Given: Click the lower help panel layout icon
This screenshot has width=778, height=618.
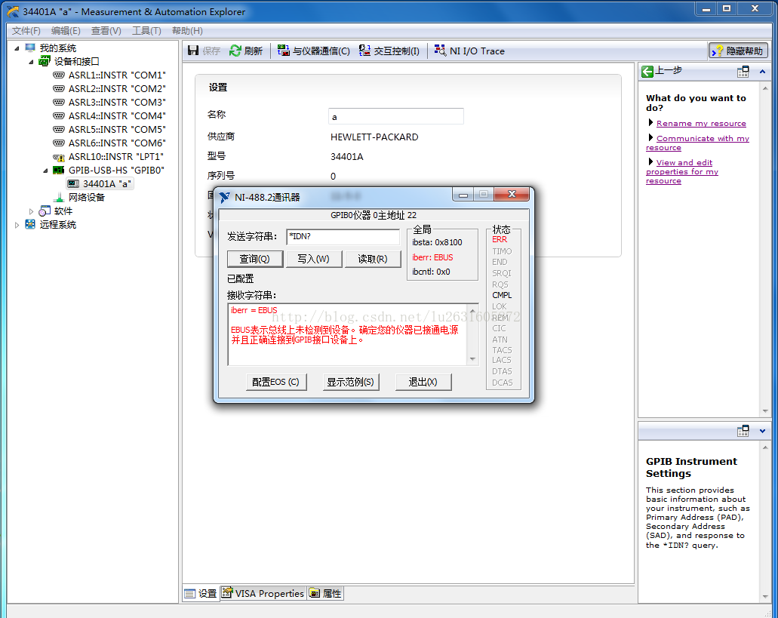Looking at the screenshot, I should point(743,431).
